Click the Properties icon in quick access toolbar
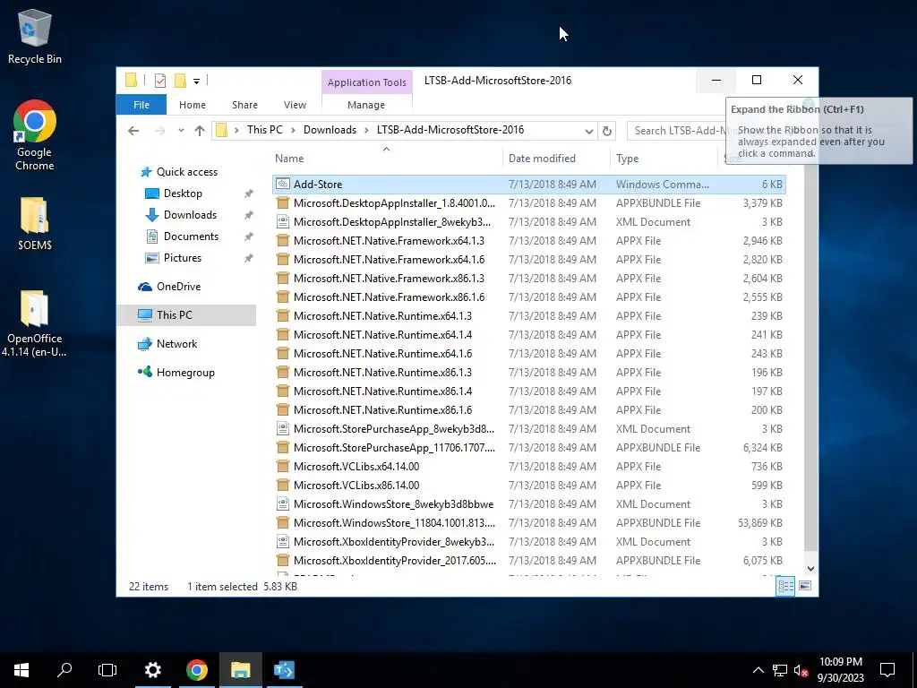917x688 pixels. pyautogui.click(x=159, y=81)
